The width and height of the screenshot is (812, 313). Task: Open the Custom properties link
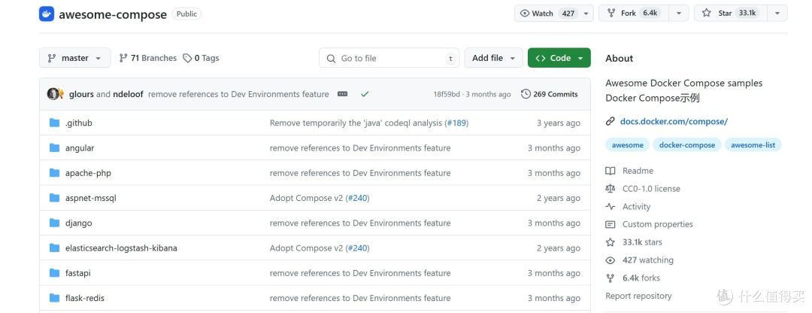(x=657, y=224)
